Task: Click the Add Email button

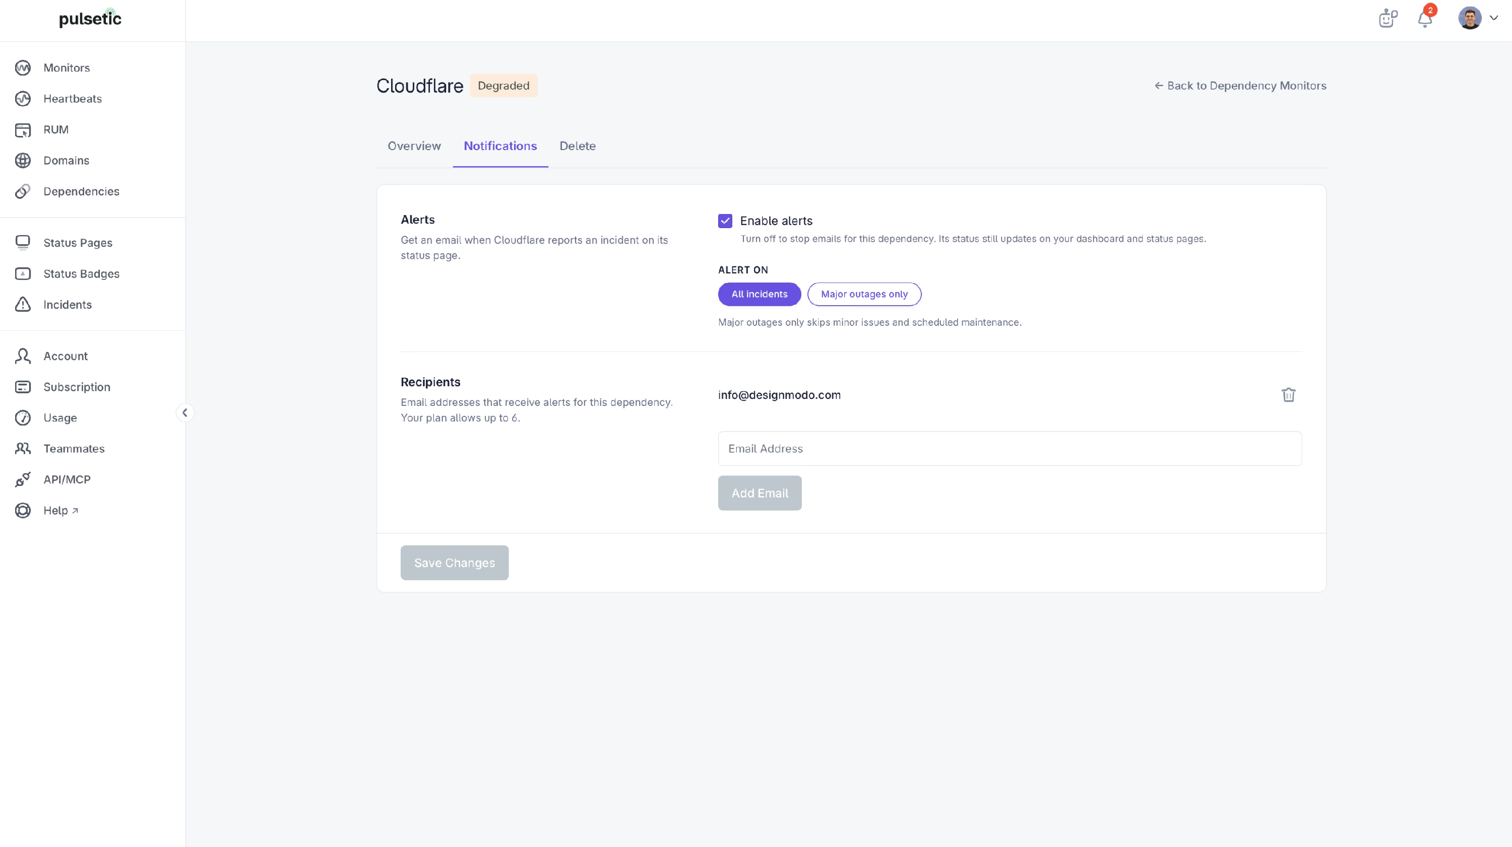Action: [x=760, y=492]
